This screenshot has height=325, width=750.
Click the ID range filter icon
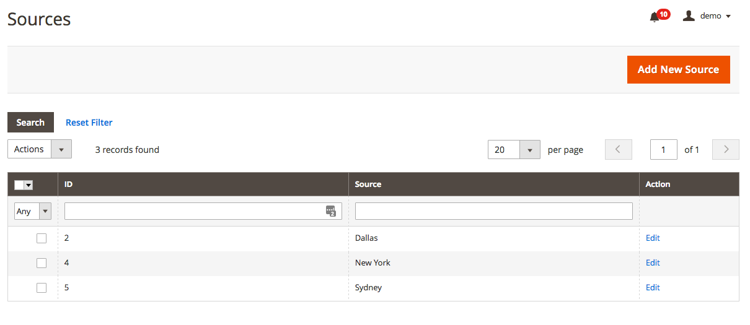pos(331,211)
